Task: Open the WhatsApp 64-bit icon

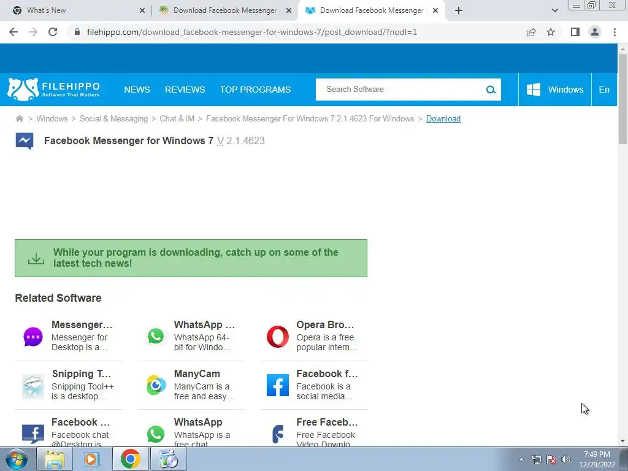Action: (156, 336)
